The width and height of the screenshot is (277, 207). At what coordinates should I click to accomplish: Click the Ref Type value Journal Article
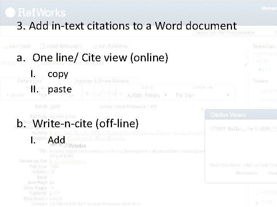pos(63,117)
